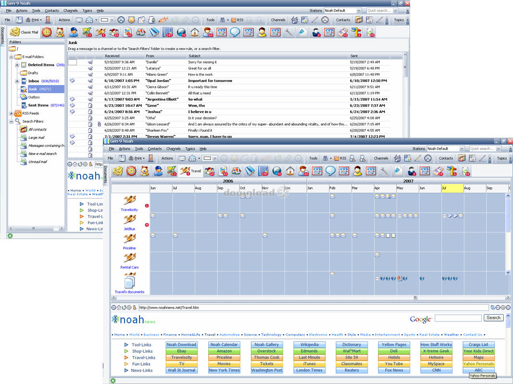513x384 pixels.
Task: Open the Contacts menu in the front window
Action: click(154, 149)
